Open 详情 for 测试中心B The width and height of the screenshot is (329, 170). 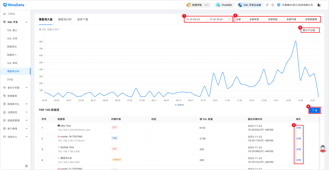[298, 160]
